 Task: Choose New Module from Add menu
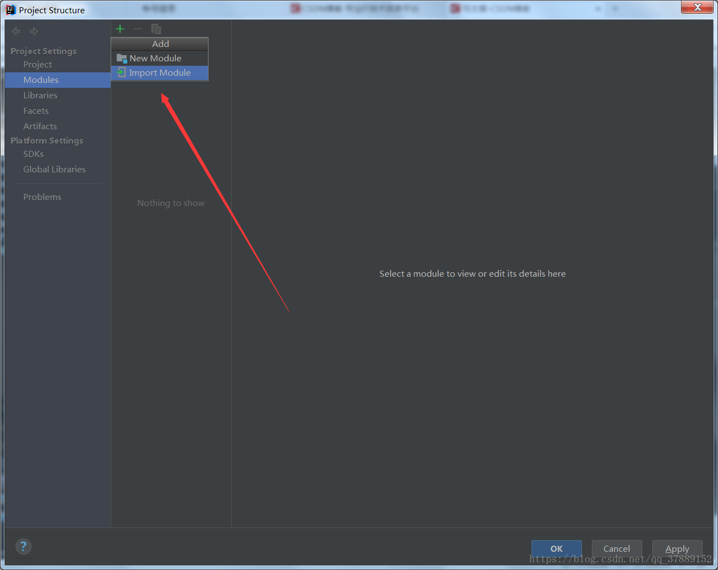tap(159, 58)
